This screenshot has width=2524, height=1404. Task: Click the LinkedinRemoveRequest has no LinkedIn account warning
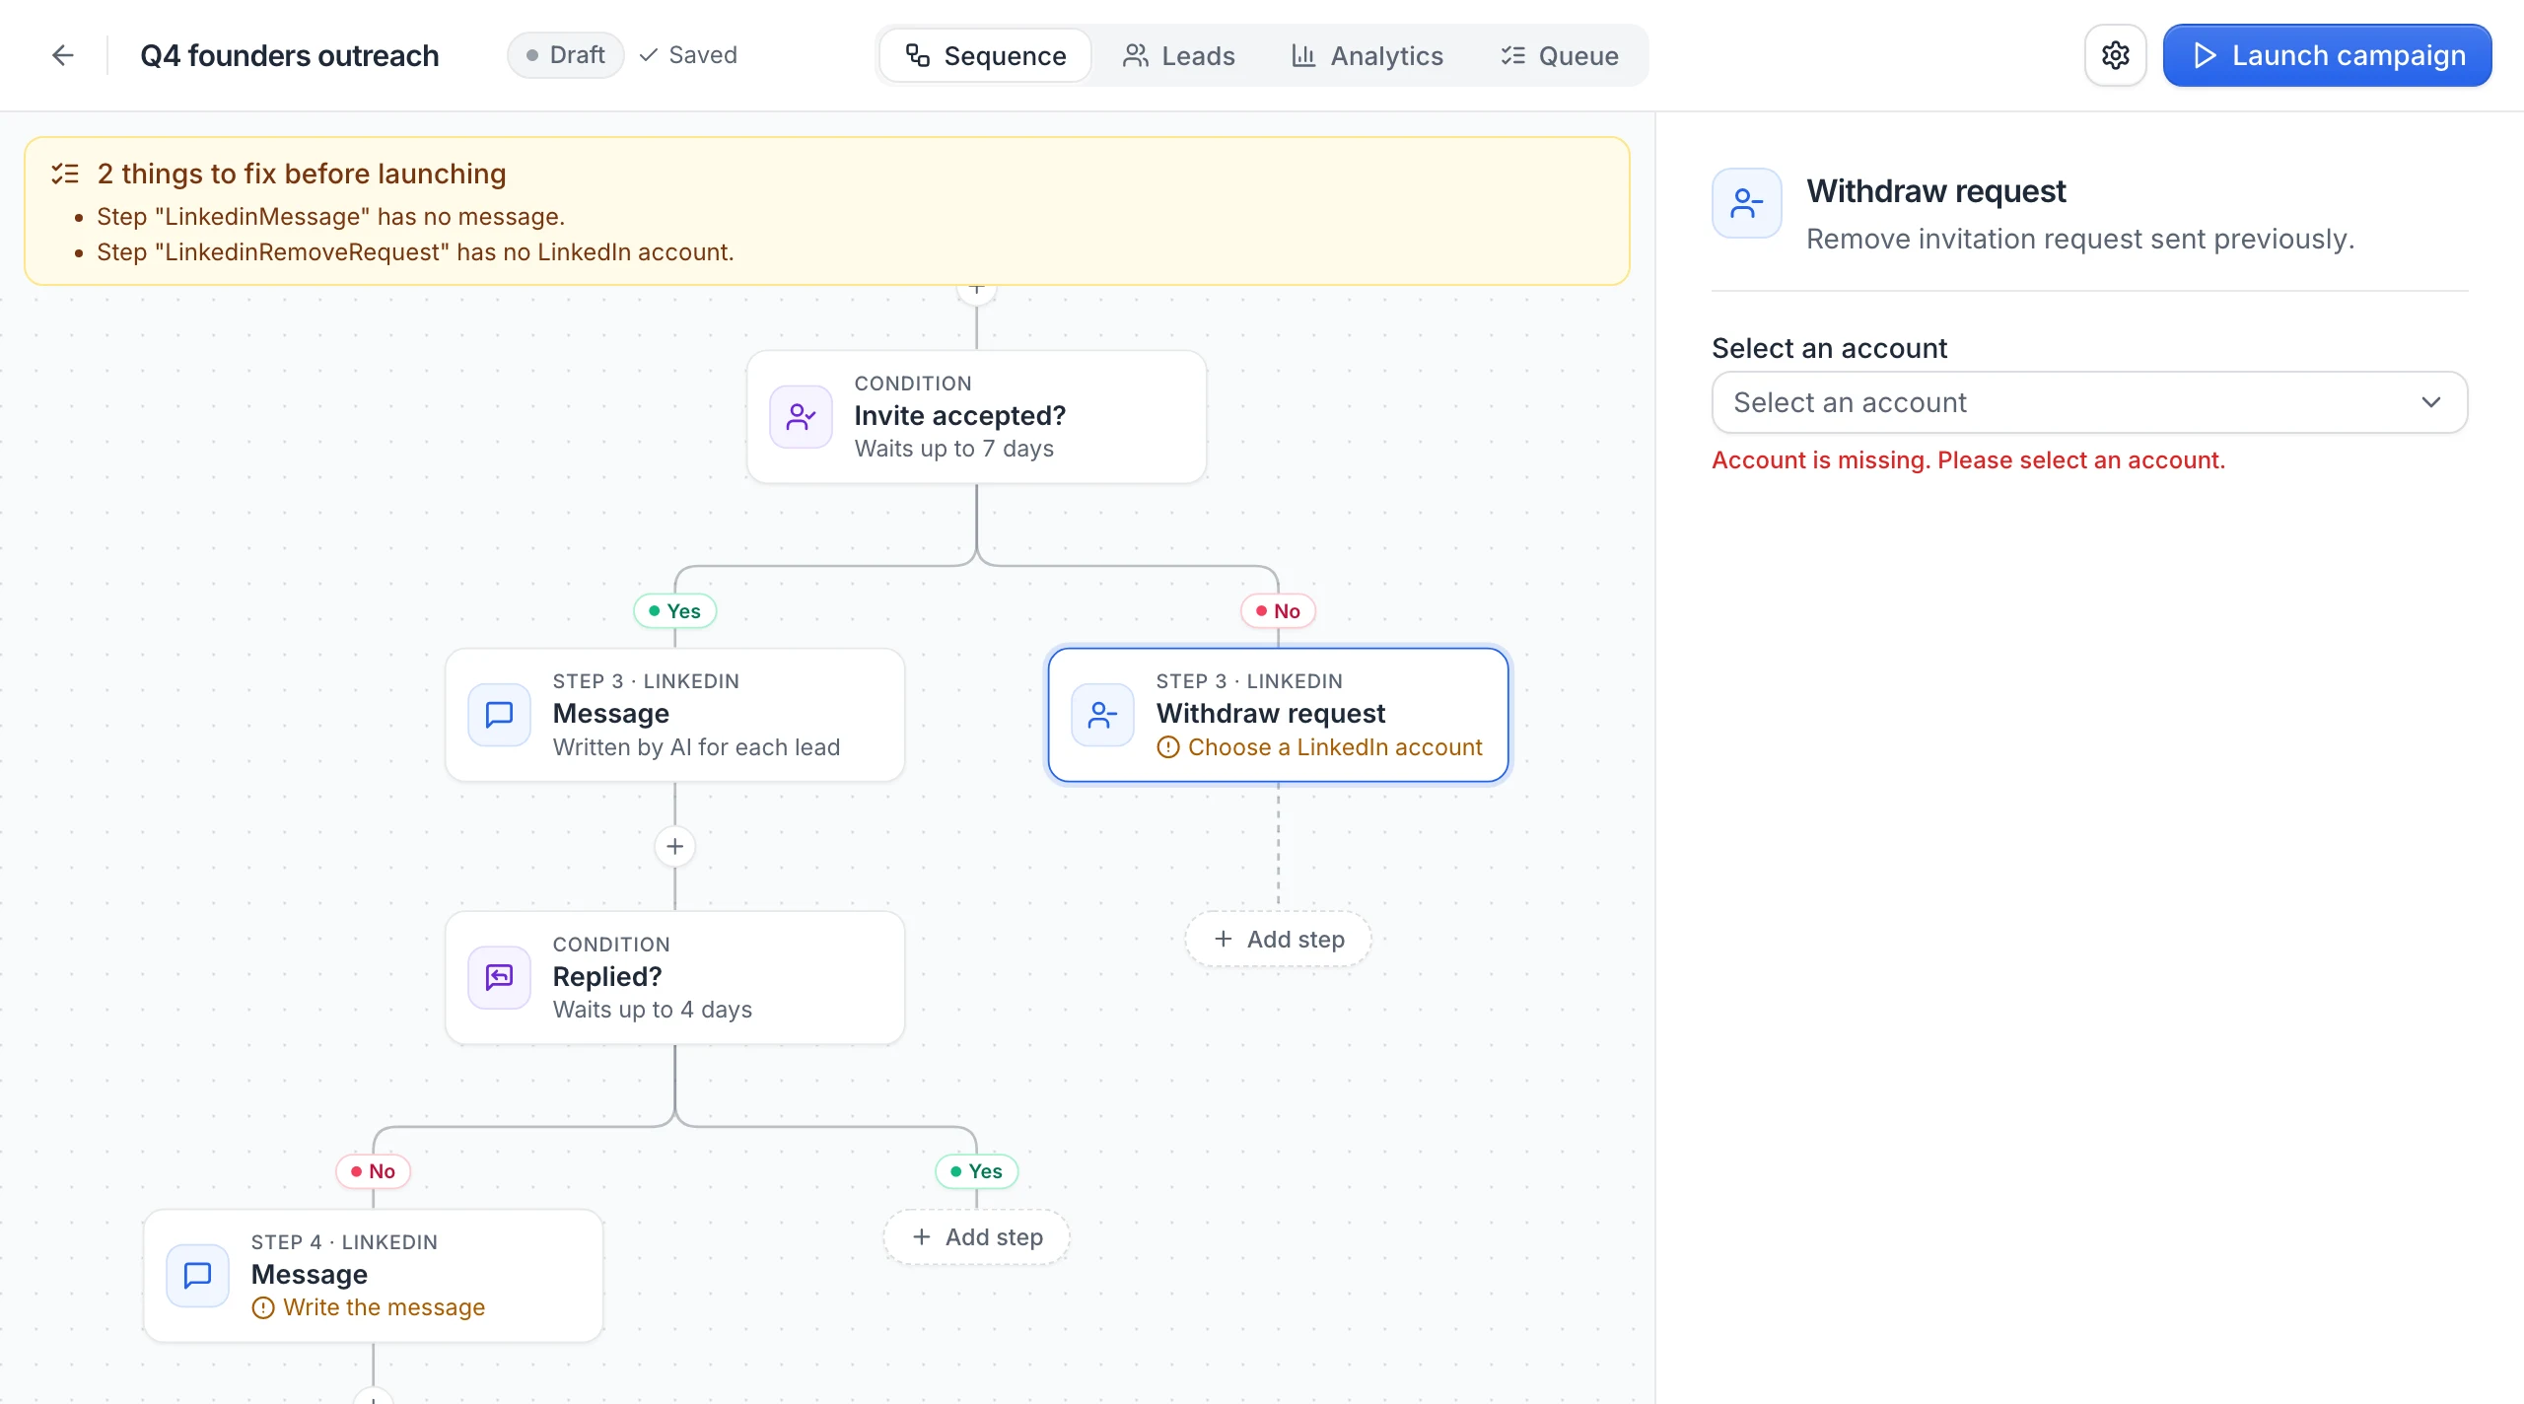pos(415,252)
